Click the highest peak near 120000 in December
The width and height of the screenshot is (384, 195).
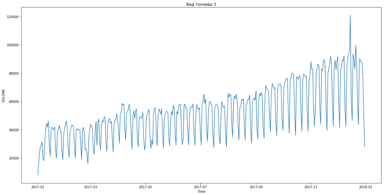tap(350, 15)
